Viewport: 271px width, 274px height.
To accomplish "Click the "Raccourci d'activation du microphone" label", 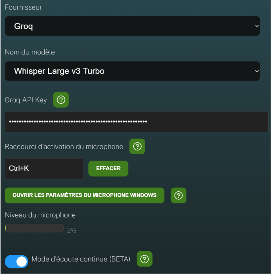I will [64, 147].
